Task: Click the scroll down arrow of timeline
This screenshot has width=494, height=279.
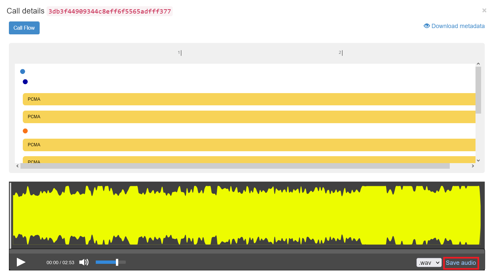Action: [478, 160]
